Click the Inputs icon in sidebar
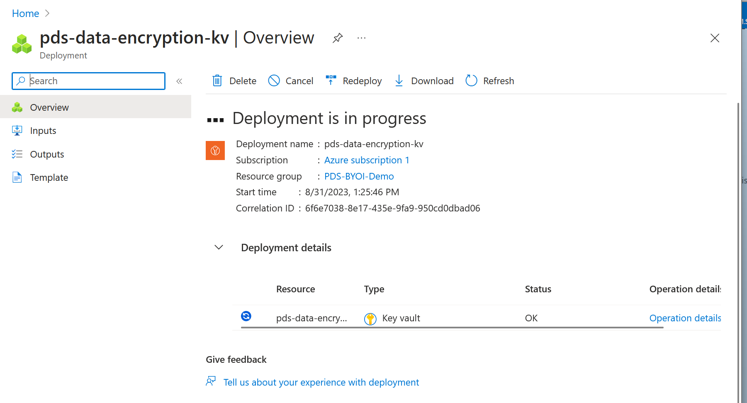 tap(17, 130)
